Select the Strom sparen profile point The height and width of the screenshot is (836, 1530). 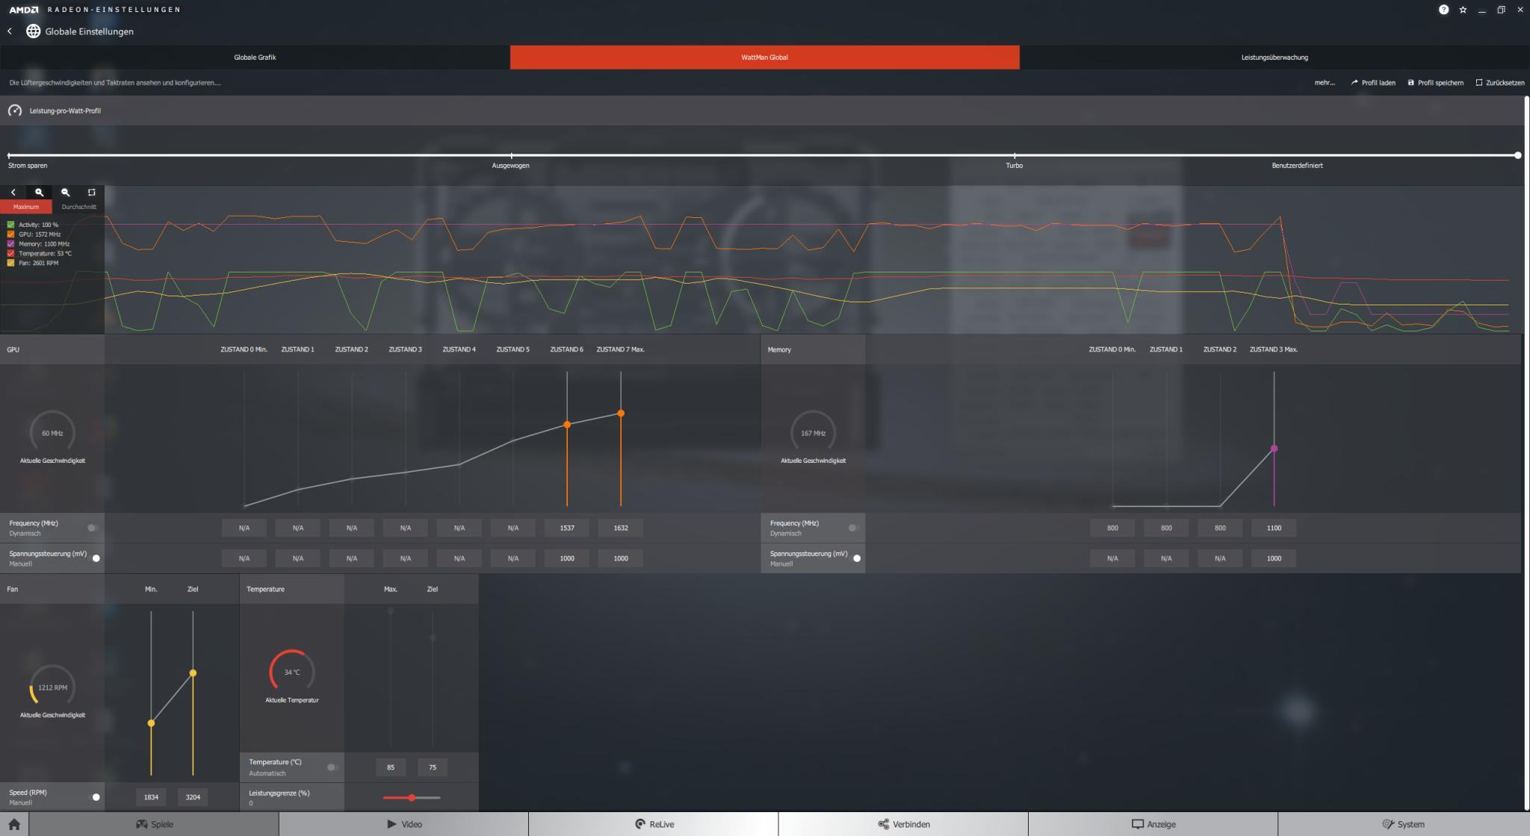click(x=8, y=155)
